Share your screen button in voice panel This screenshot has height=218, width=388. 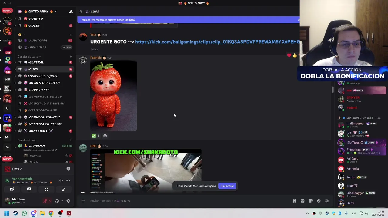pos(29,189)
